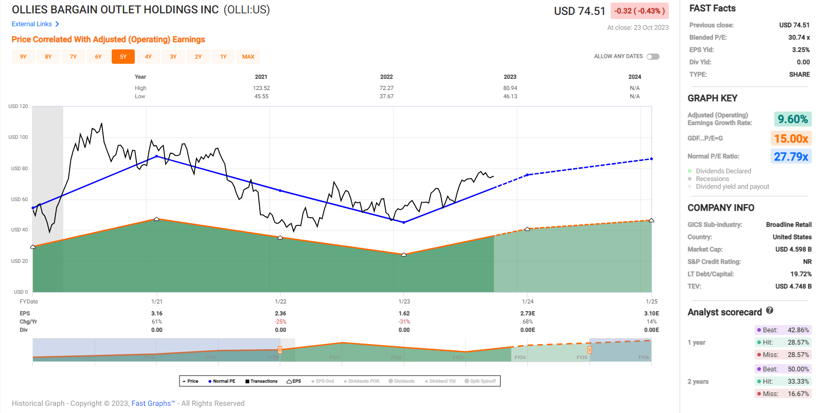Click the EPS estimate 2.73E
Viewport: 818px width, 413px height.
pos(528,313)
